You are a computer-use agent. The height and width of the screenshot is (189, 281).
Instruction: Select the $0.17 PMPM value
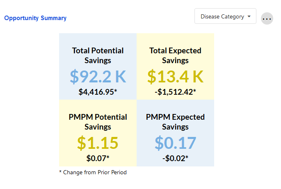[x=175, y=142]
